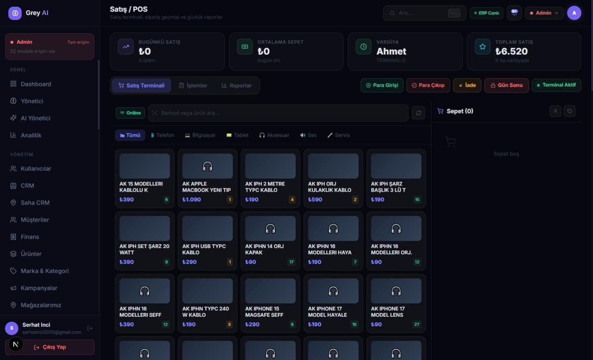
Task: Filter products by Tümü category
Action: pos(130,135)
